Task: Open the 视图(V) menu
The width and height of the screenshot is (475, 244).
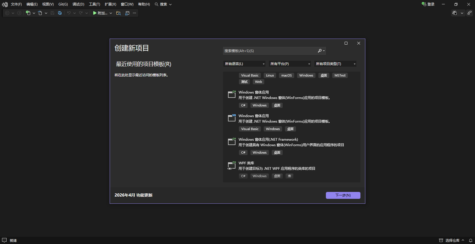Action: coord(48,4)
